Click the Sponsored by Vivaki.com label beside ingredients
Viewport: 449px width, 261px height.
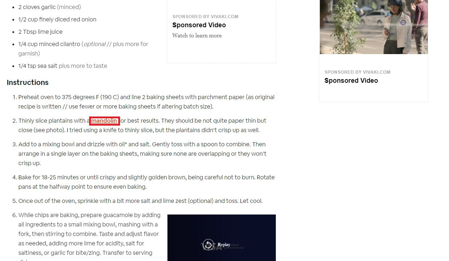tap(205, 16)
